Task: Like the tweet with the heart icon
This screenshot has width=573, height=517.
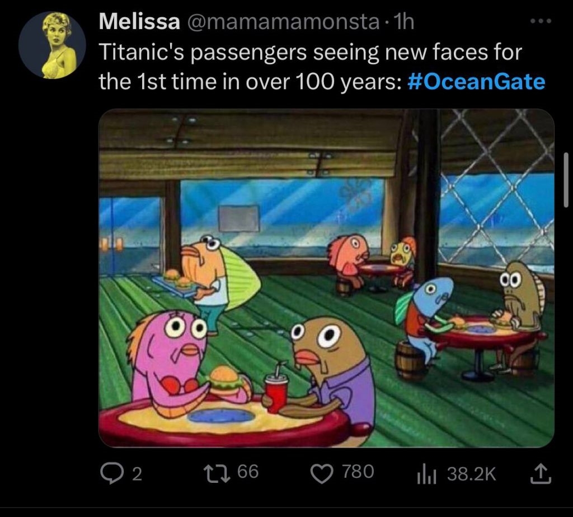Action: (322, 473)
